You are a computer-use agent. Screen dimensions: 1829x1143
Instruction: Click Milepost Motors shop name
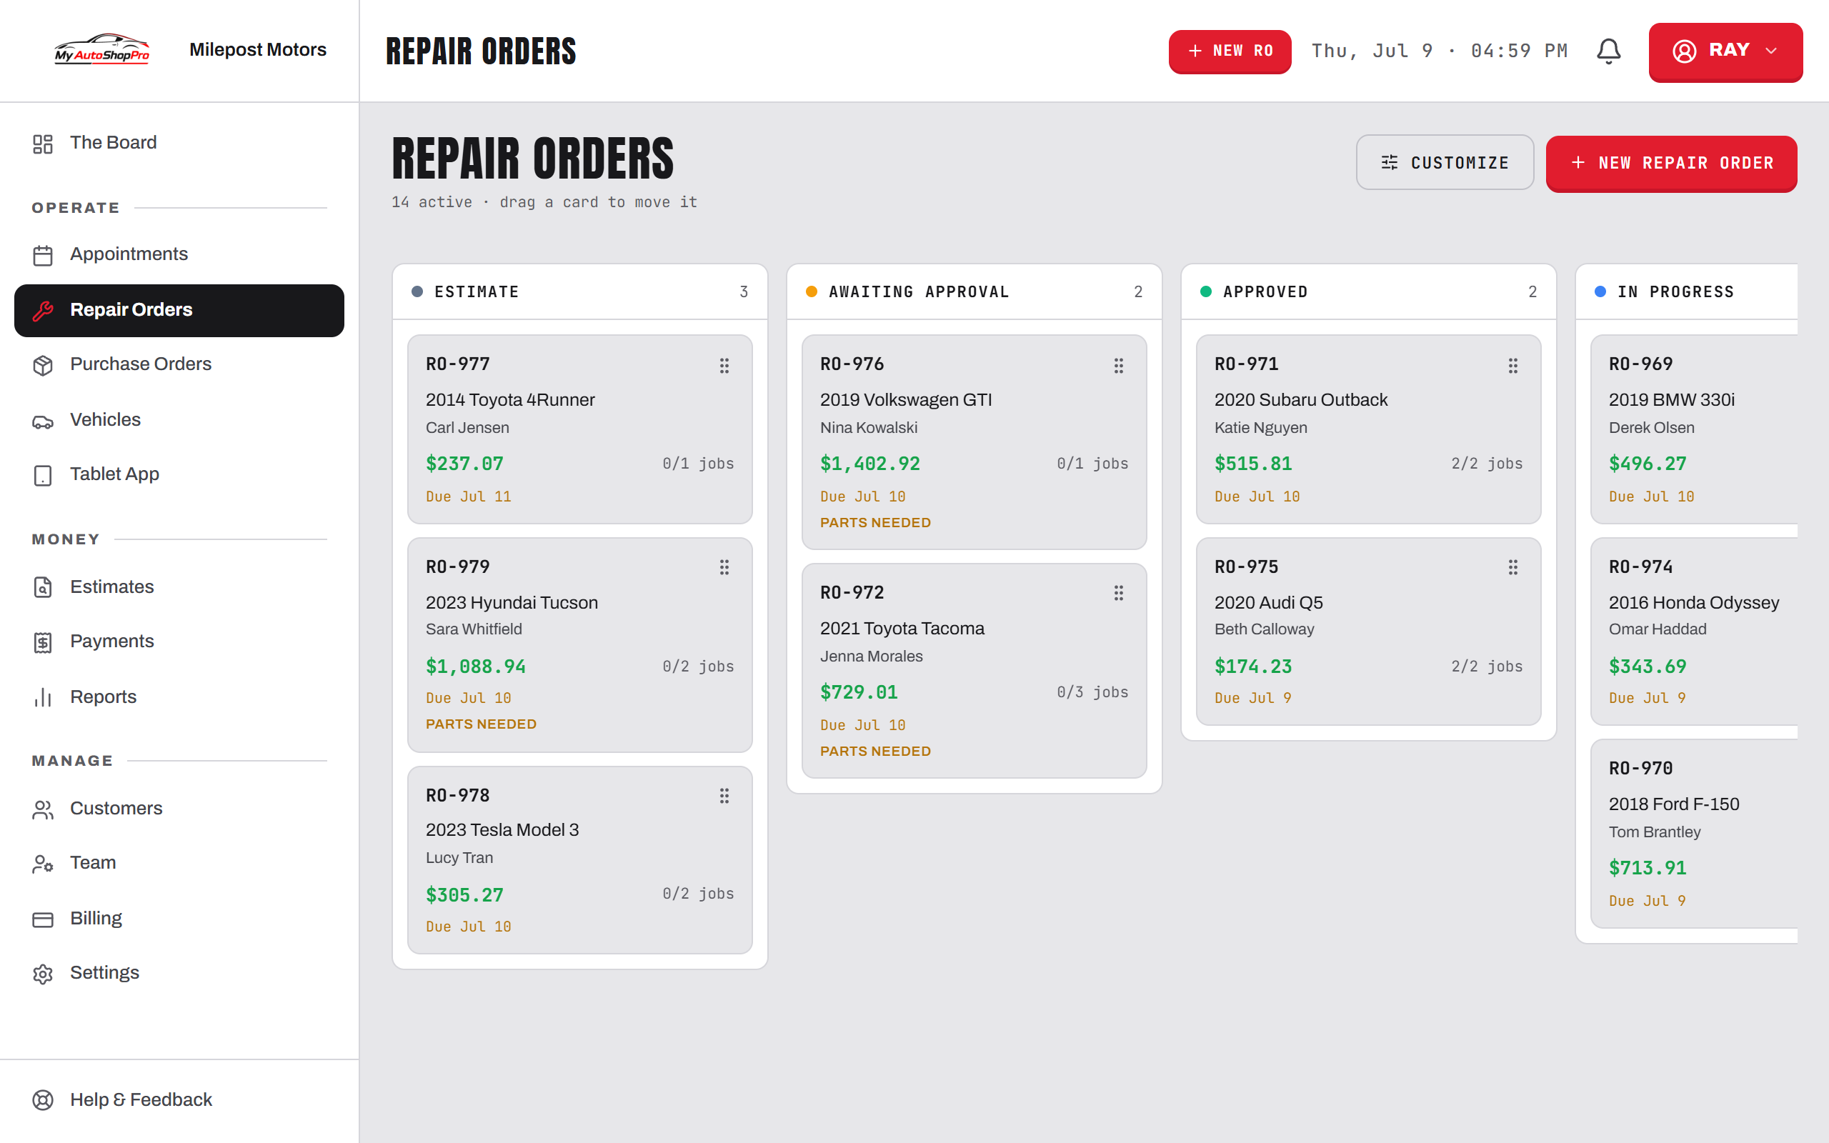click(258, 50)
